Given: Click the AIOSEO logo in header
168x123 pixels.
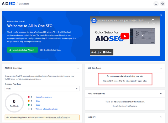Looking at the screenshot, I should pos(9,3).
